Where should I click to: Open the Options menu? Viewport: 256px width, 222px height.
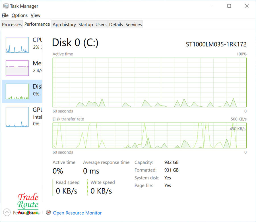click(20, 15)
